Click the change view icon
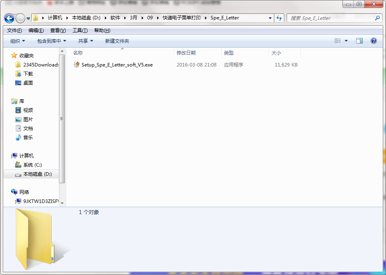The width and height of the screenshot is (386, 275). [338, 41]
